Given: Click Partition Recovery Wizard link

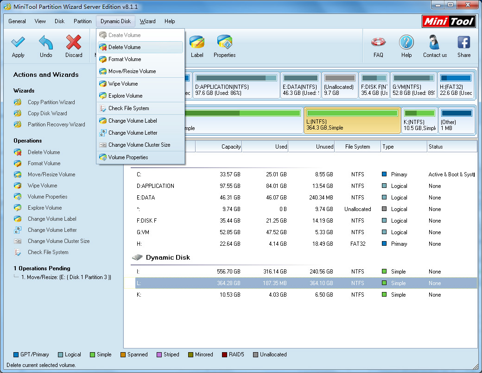Looking at the screenshot, I should click(x=56, y=124).
